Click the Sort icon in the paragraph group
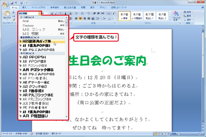The height and width of the screenshot is (137, 206). (x=109, y=13)
